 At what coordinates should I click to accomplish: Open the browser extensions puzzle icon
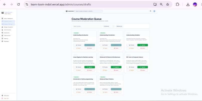(177, 5)
